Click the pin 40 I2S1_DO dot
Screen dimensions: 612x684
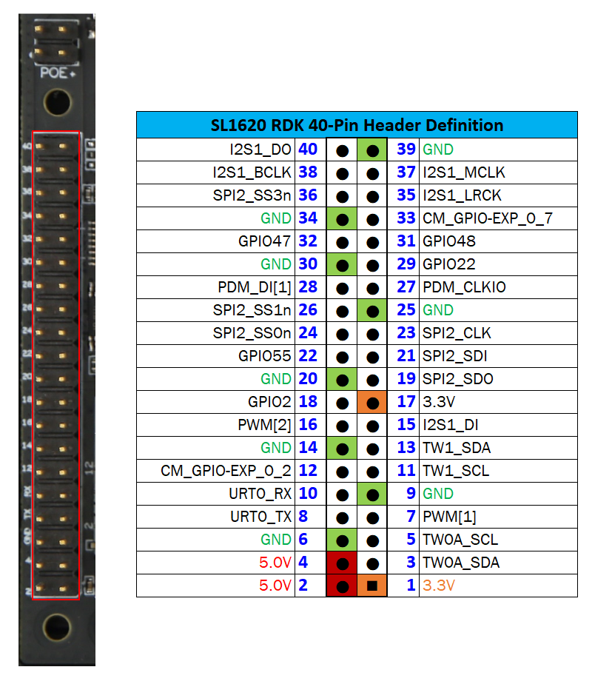point(342,150)
